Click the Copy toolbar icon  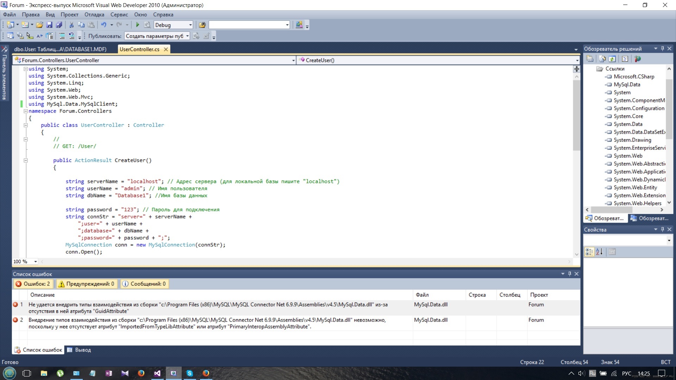coord(81,25)
